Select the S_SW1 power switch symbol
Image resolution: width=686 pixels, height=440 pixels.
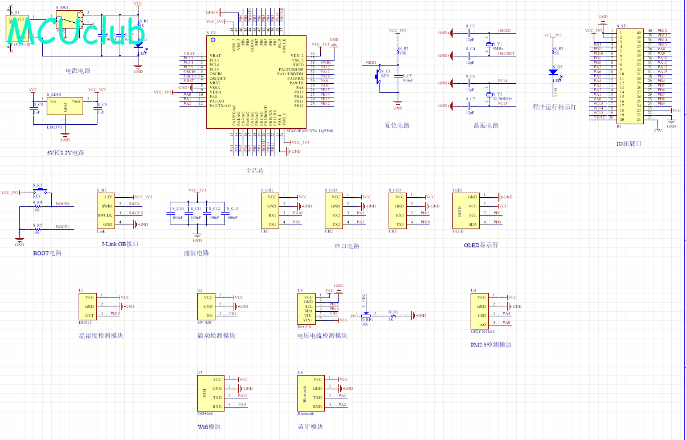point(70,18)
